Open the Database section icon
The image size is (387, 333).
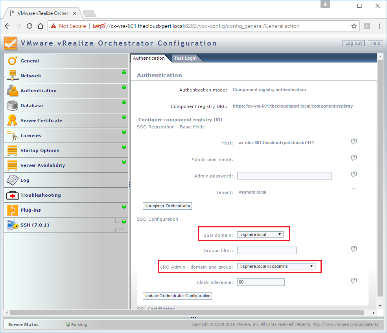pyautogui.click(x=13, y=106)
